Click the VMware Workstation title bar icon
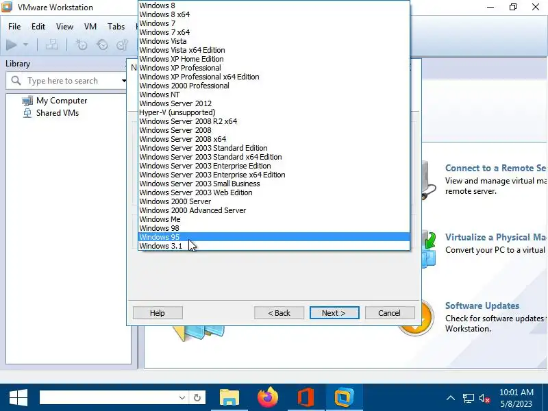 pos(7,7)
